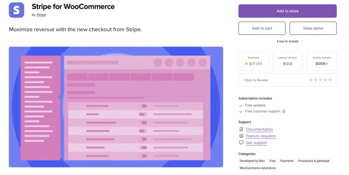Open the Stripe author link
Image resolution: width=349 pixels, height=175 pixels.
tap(41, 15)
